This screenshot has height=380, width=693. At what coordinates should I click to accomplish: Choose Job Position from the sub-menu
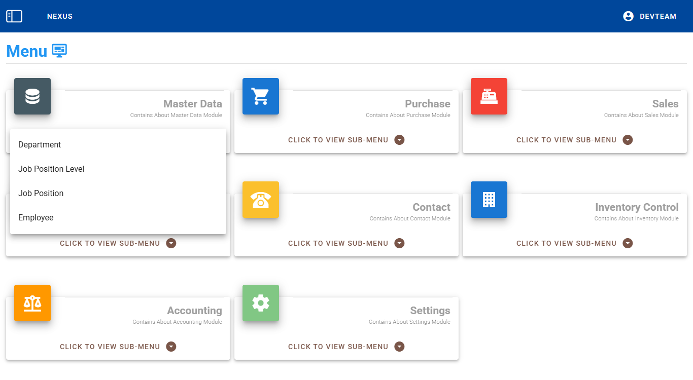pos(41,194)
